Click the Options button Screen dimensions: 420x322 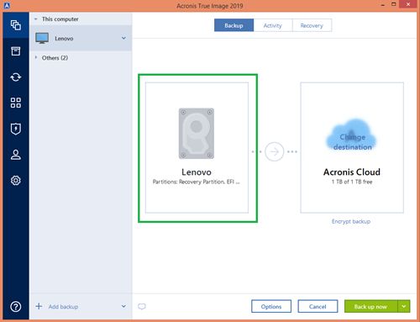(x=271, y=306)
